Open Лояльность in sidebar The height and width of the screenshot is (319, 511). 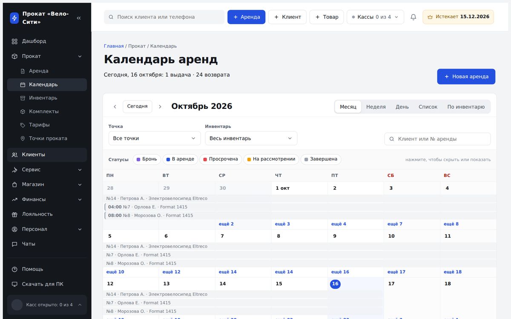(47, 214)
